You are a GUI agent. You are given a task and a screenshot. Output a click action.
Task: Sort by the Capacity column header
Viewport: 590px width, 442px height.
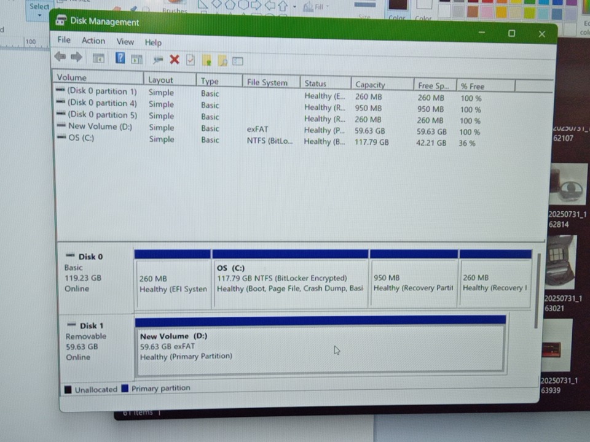(x=382, y=85)
